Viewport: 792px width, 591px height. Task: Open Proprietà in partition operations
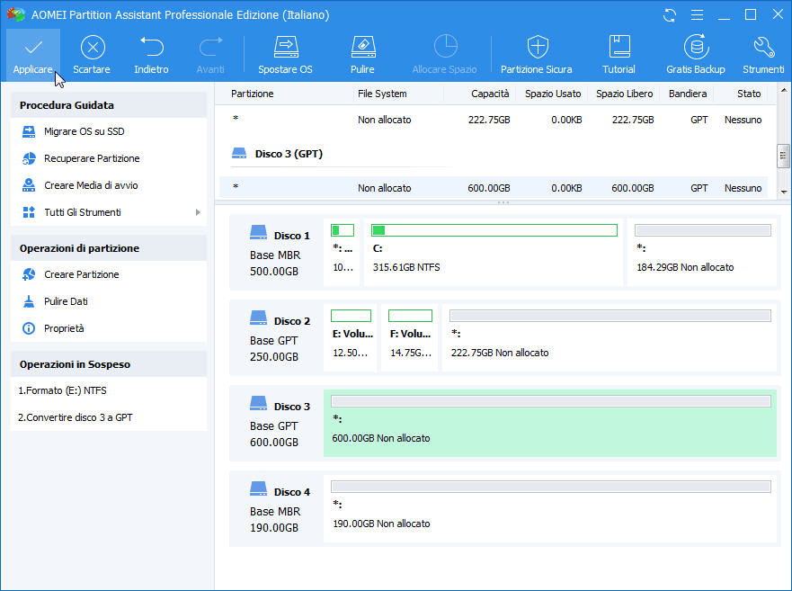[64, 328]
